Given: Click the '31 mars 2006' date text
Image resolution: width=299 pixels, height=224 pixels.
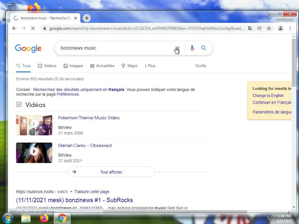Looking at the screenshot, I should pyautogui.click(x=71, y=133).
